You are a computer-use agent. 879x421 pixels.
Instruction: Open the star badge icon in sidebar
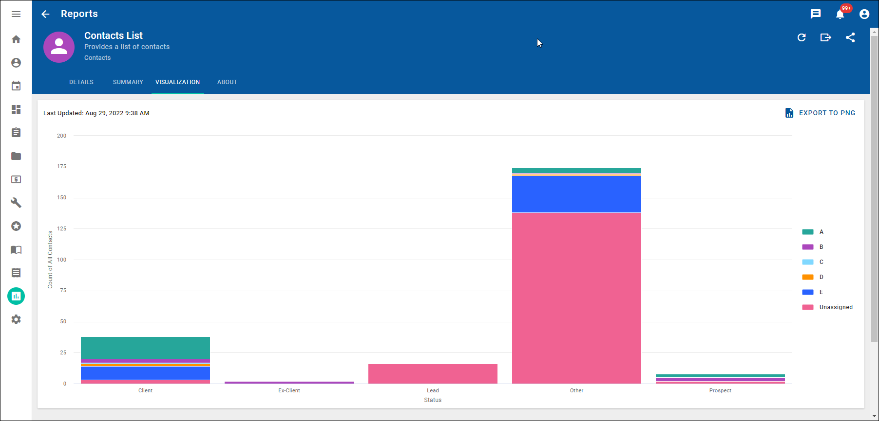coord(16,226)
